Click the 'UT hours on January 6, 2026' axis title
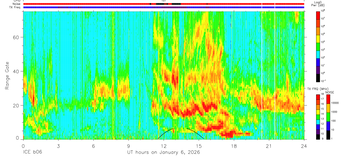Image resolution: width=342 pixels, height=158 pixels. 163,152
